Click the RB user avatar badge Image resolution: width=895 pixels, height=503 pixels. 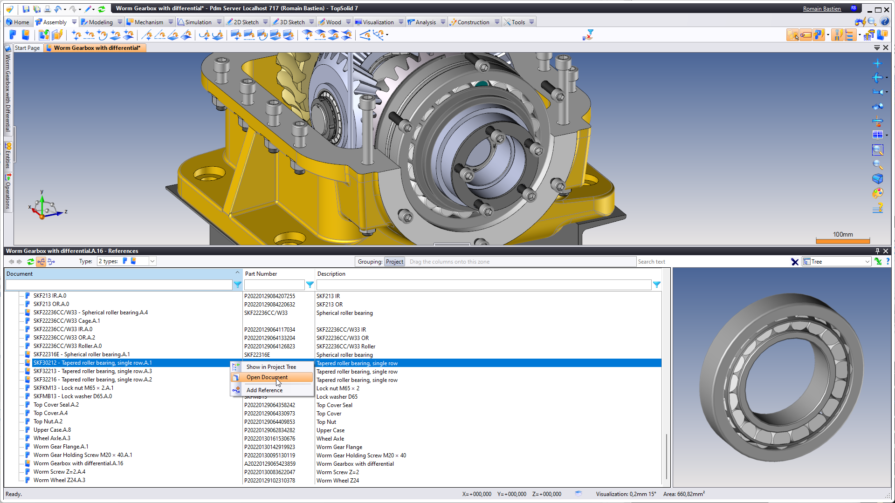coord(854,8)
